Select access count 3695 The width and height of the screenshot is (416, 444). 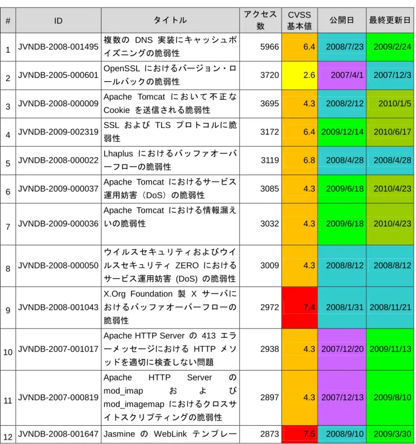click(x=260, y=104)
